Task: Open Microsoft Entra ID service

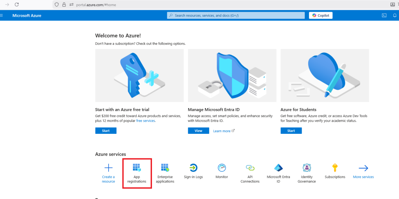Action: tap(278, 168)
